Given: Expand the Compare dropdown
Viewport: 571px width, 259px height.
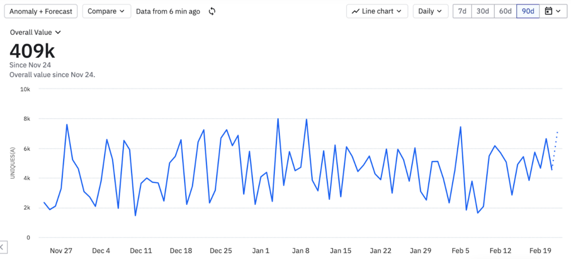Looking at the screenshot, I should tap(106, 11).
